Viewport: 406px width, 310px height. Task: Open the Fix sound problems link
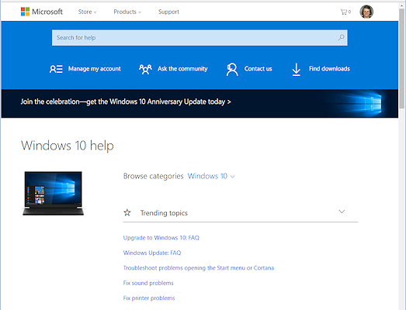pos(148,283)
